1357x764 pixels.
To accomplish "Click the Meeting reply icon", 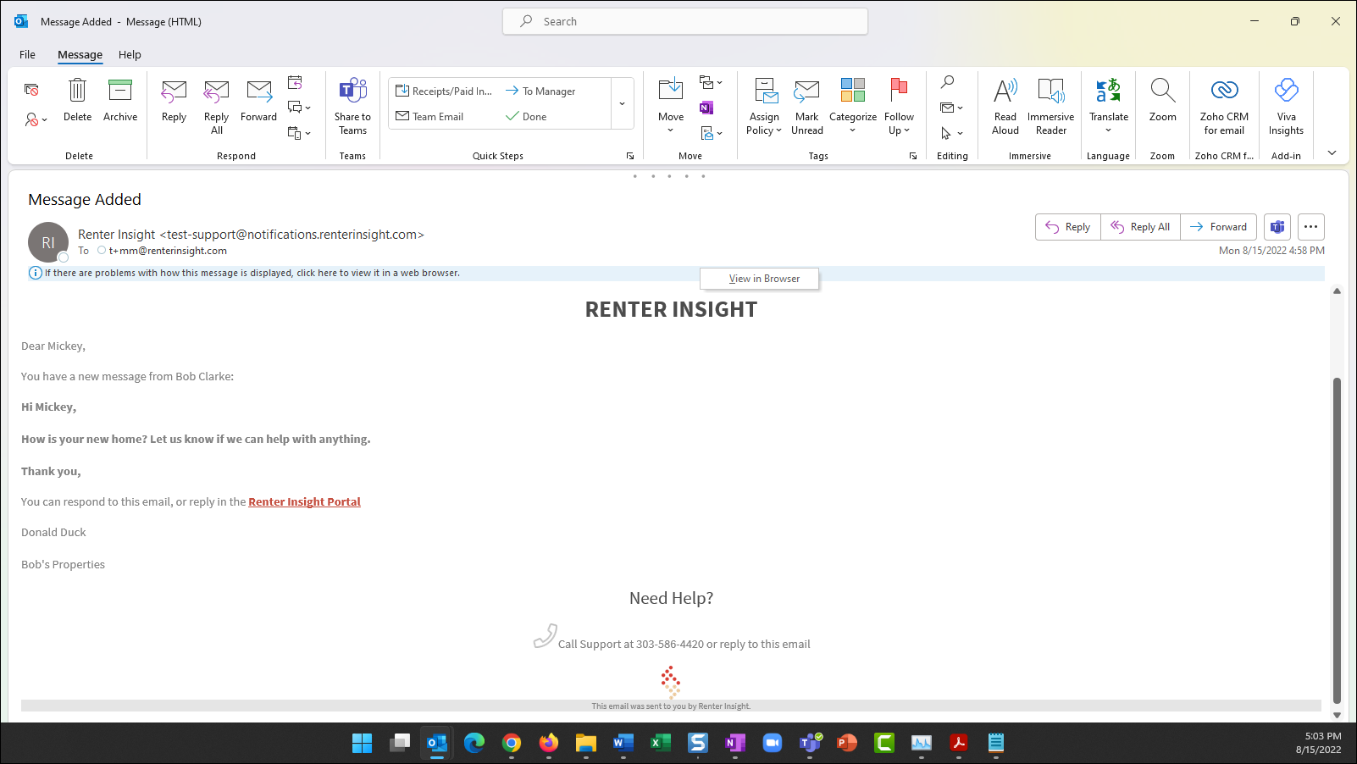I will 295,82.
